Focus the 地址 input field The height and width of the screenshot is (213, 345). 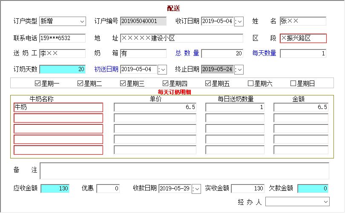[182, 38]
